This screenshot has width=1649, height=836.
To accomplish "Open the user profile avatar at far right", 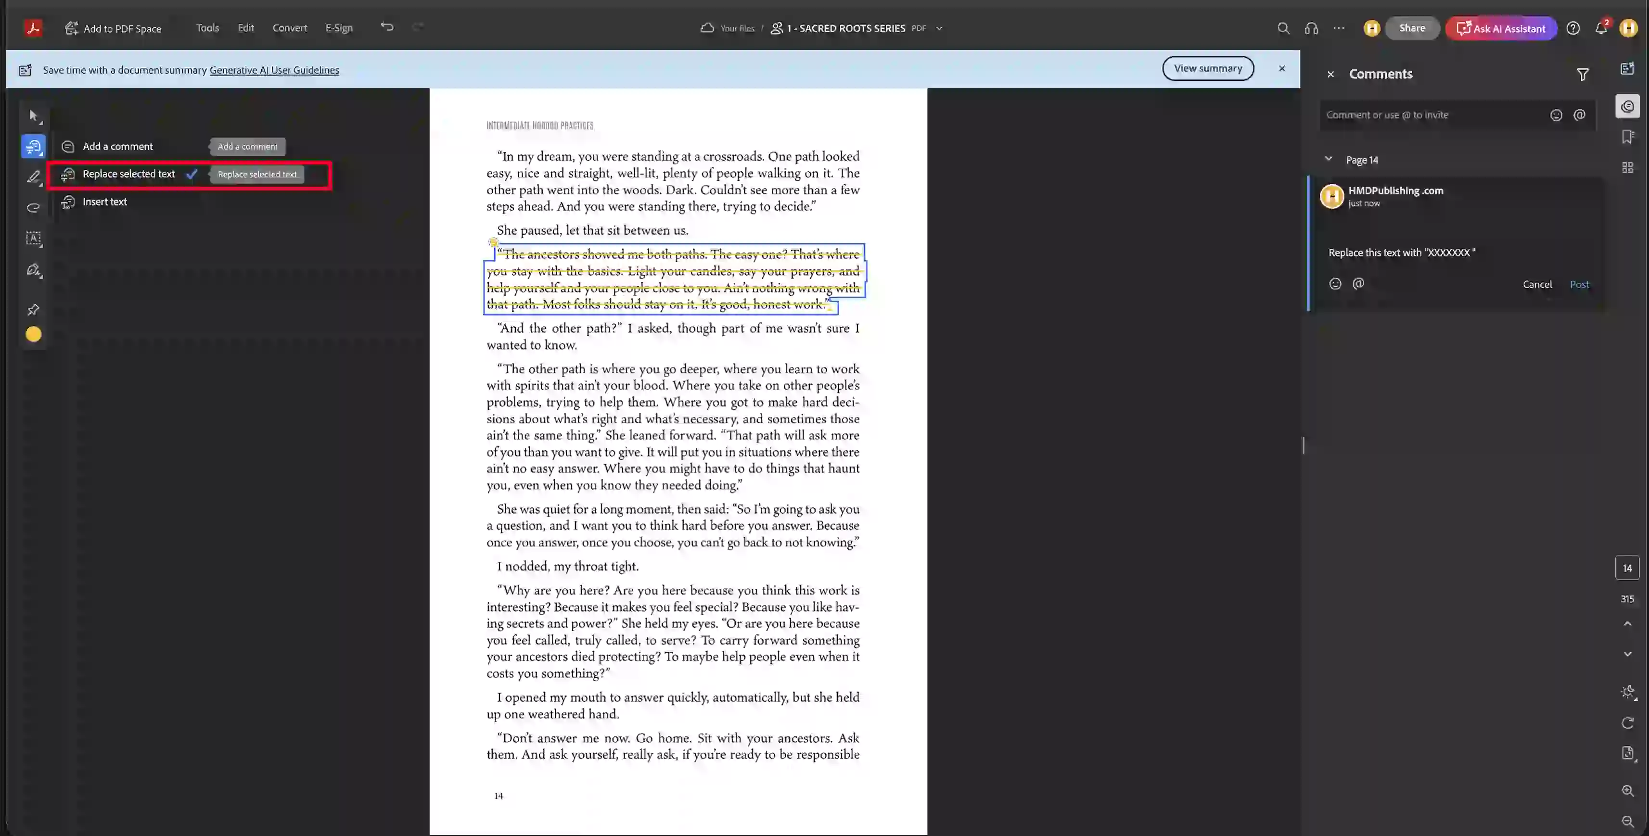I will [x=1628, y=28].
